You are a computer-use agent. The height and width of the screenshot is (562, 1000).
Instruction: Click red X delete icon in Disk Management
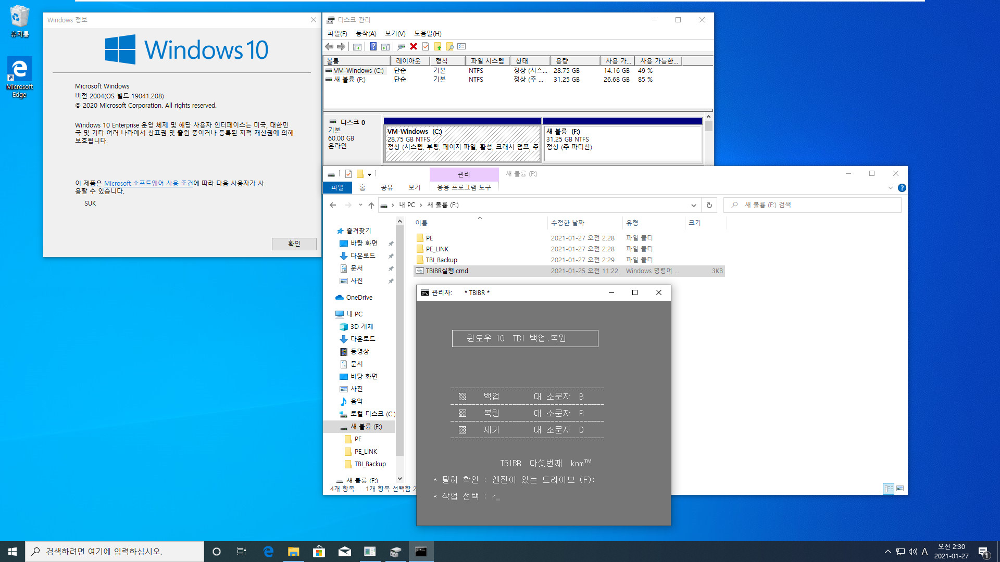tap(414, 47)
